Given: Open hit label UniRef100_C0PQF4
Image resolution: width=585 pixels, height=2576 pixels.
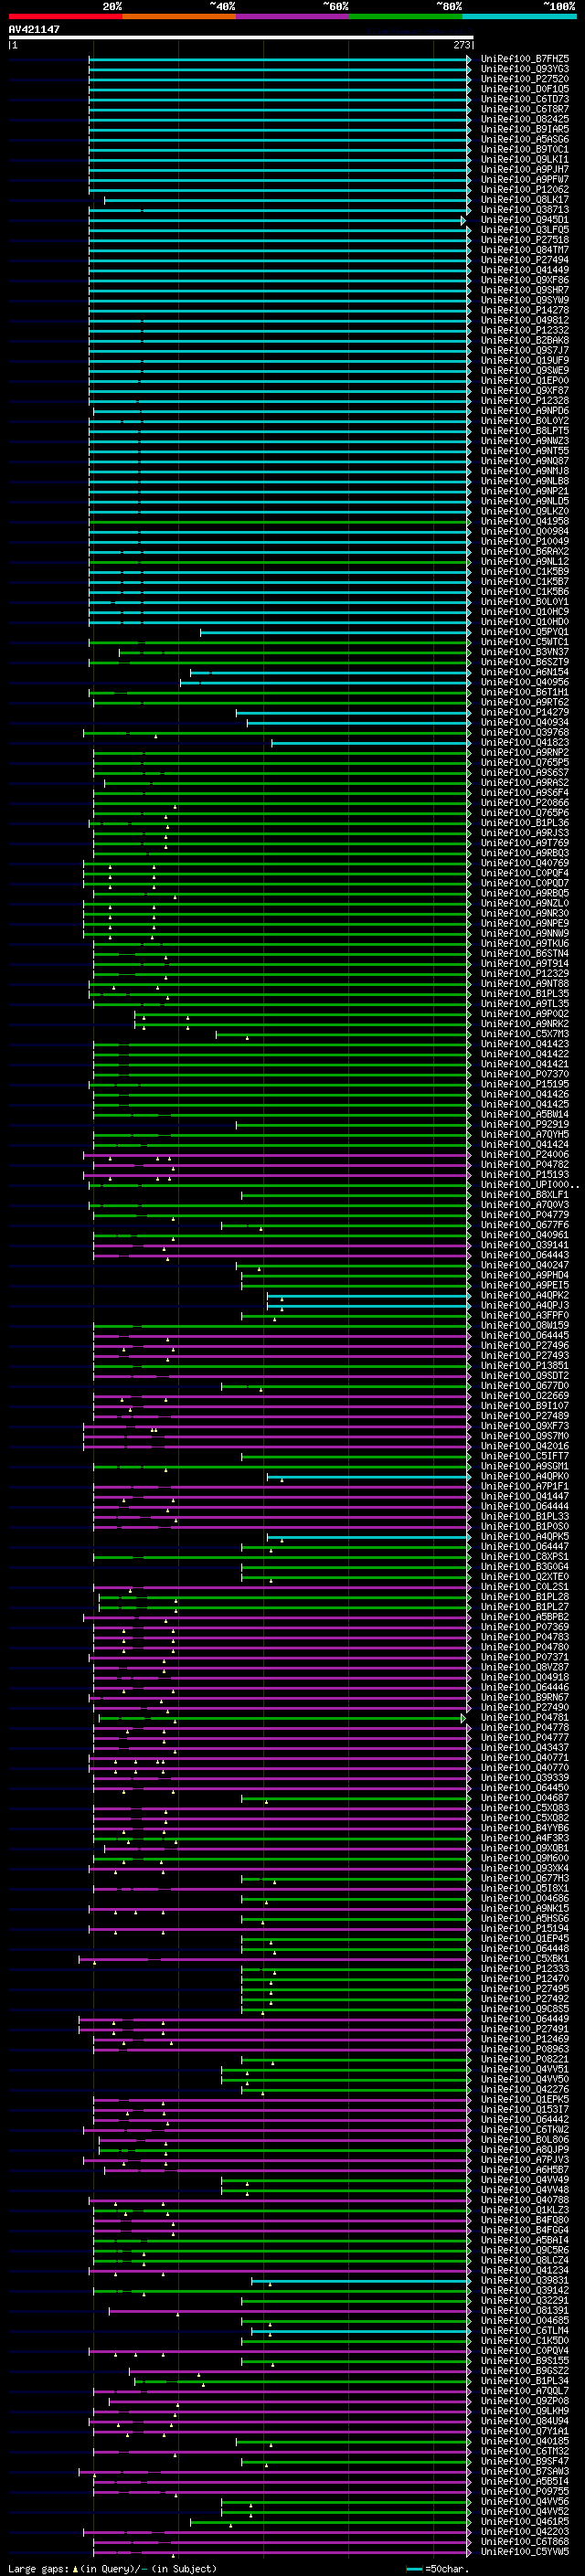Looking at the screenshot, I should [525, 873].
